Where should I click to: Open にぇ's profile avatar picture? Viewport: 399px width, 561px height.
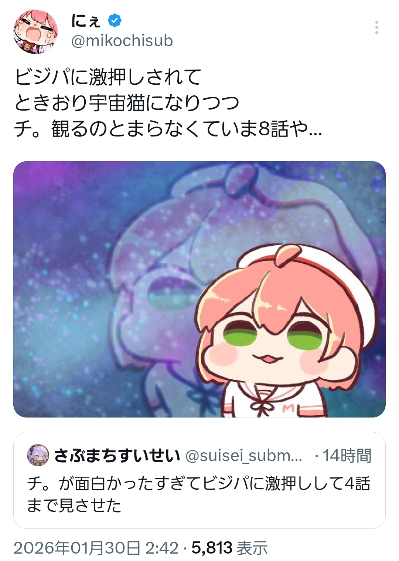36,32
